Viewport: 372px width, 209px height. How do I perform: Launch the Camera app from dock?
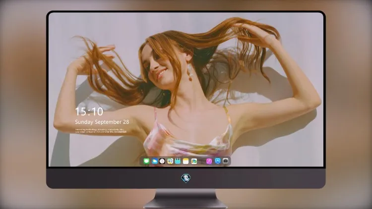click(226, 161)
